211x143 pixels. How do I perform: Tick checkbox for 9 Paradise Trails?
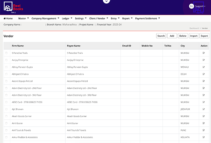point(6,53)
